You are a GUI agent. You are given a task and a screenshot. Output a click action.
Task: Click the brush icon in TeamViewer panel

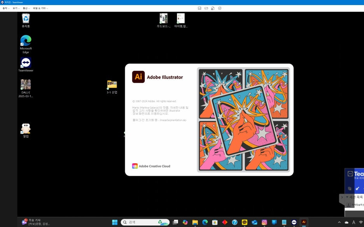pos(357,189)
